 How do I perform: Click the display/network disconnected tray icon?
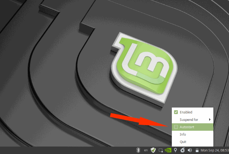(161, 150)
